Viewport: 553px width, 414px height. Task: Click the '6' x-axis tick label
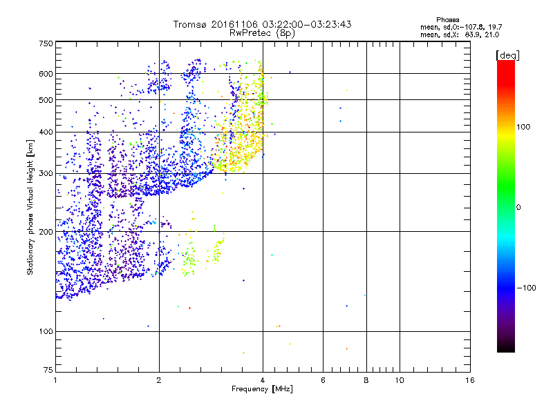(x=323, y=380)
